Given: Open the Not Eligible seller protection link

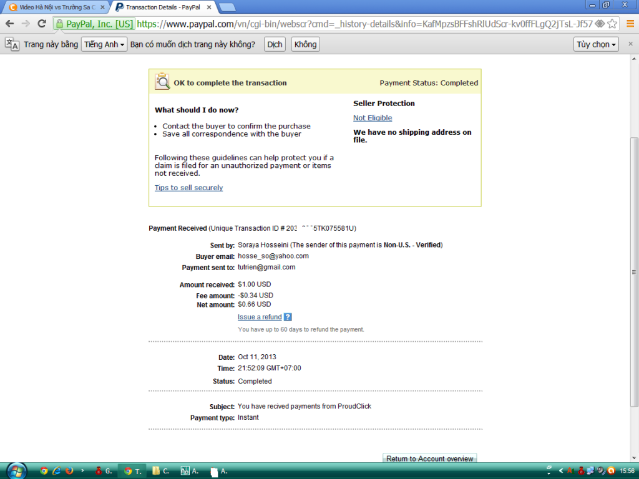Looking at the screenshot, I should pos(373,118).
